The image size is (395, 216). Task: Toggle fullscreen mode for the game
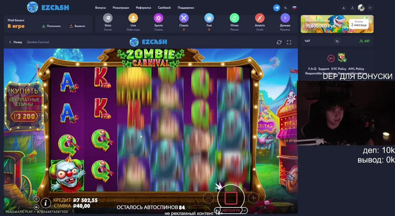pos(289,42)
